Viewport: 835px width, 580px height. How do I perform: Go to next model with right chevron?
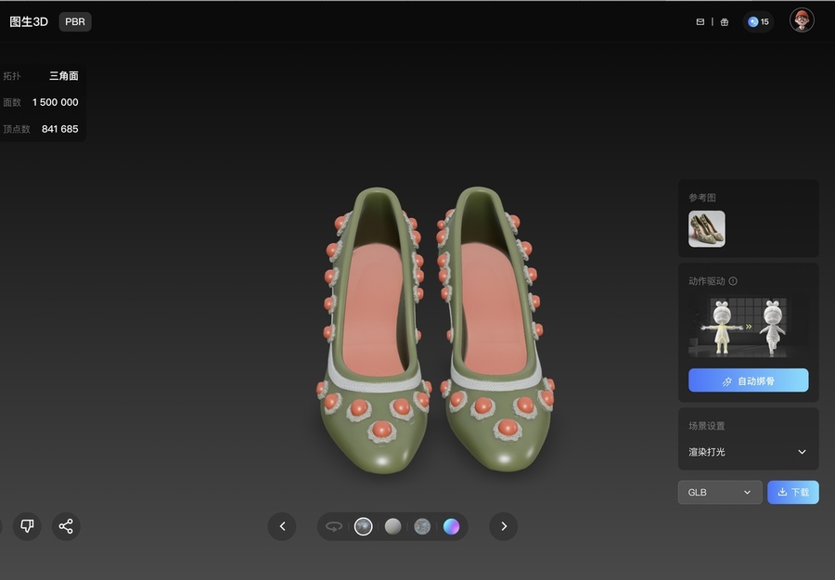tap(504, 526)
